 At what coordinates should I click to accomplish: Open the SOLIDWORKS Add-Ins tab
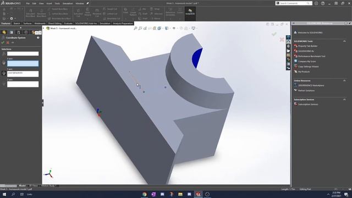coord(86,23)
